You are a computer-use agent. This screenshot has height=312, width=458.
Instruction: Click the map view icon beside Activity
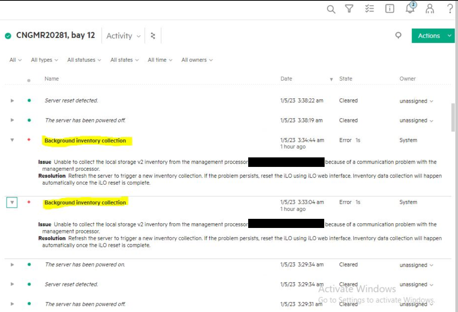point(153,36)
